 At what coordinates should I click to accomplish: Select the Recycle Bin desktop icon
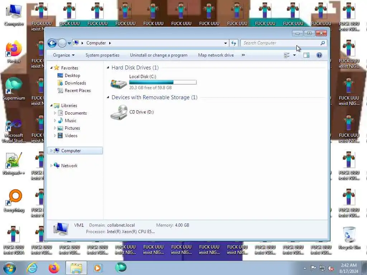[x=349, y=238]
